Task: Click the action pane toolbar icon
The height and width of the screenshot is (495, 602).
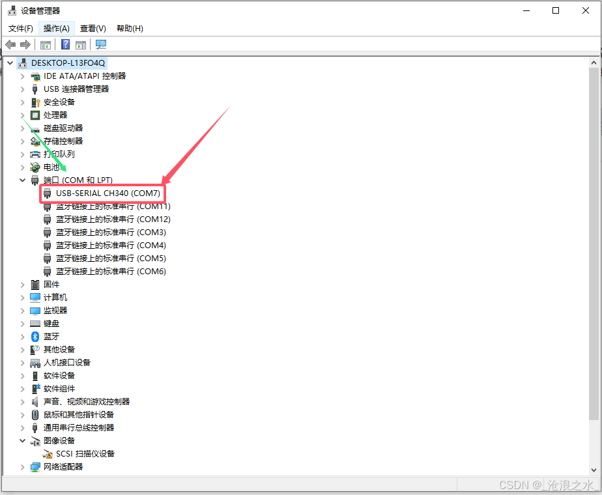Action: point(81,45)
